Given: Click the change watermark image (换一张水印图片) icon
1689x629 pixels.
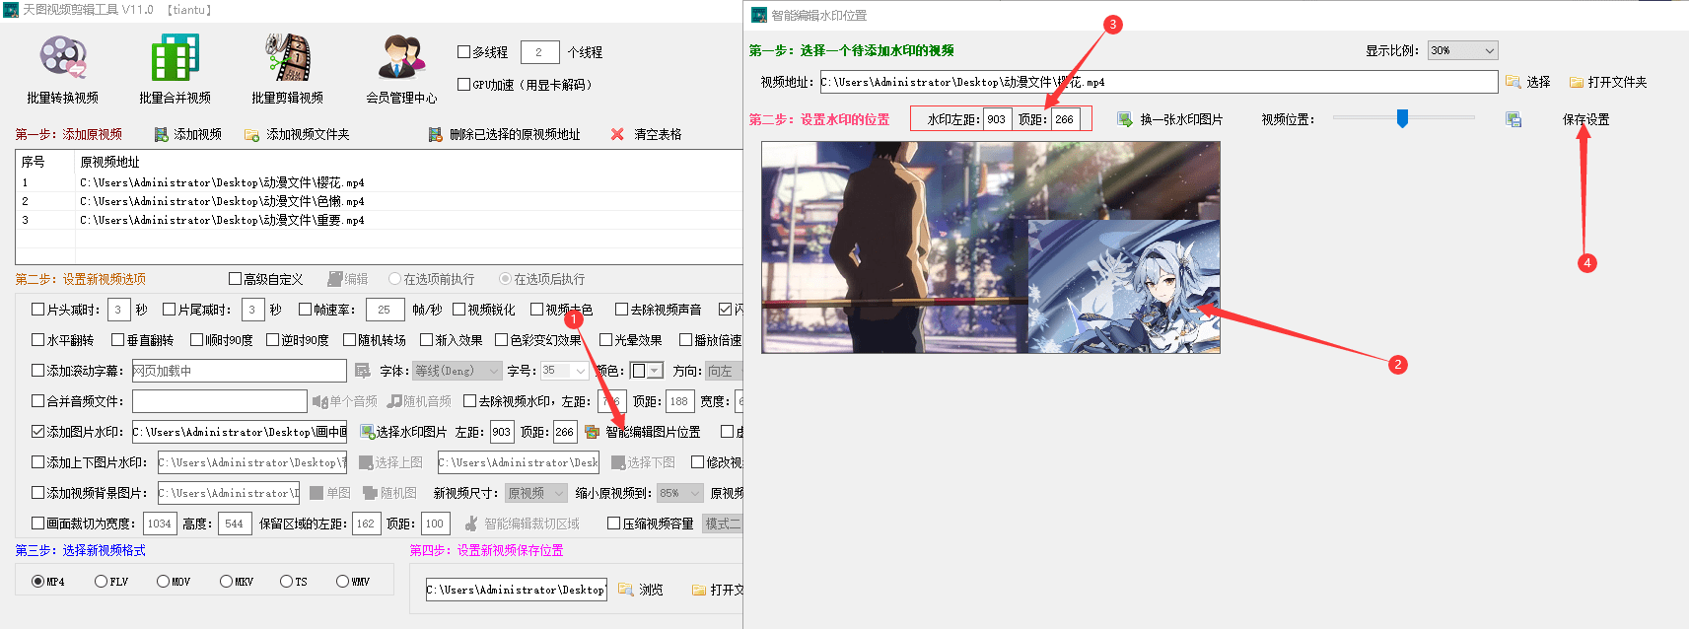Looking at the screenshot, I should (x=1125, y=119).
